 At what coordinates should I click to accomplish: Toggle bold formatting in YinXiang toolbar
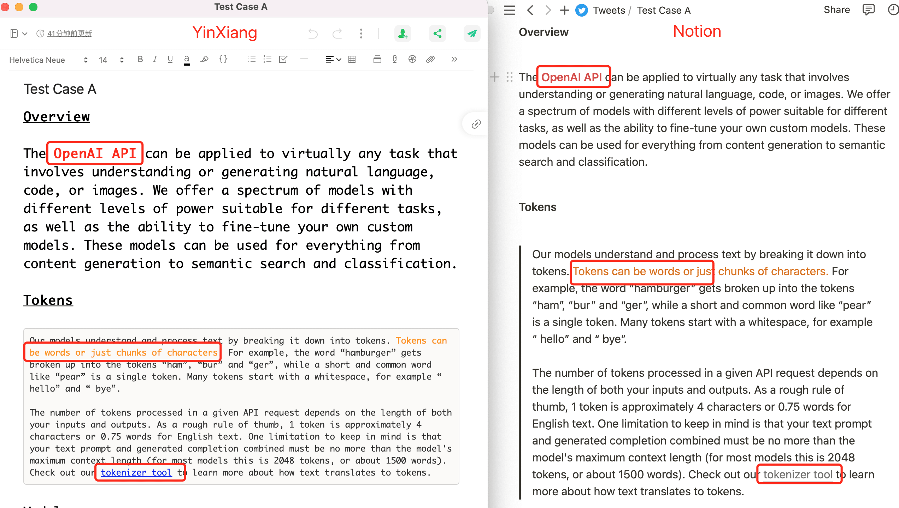click(x=140, y=59)
